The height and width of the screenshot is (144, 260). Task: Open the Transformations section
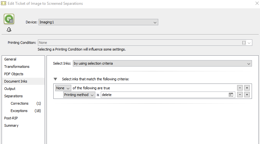(17, 67)
